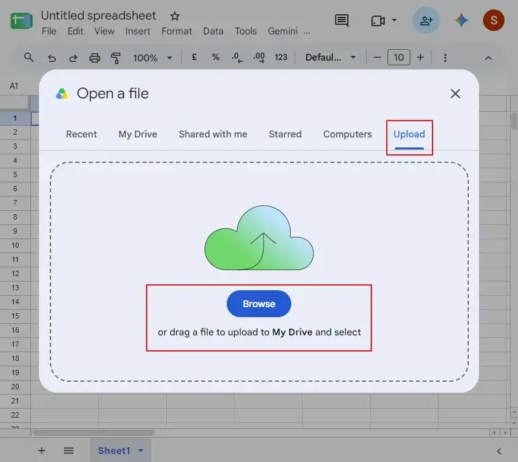Click the font size field 10
518x462 pixels.
(399, 57)
